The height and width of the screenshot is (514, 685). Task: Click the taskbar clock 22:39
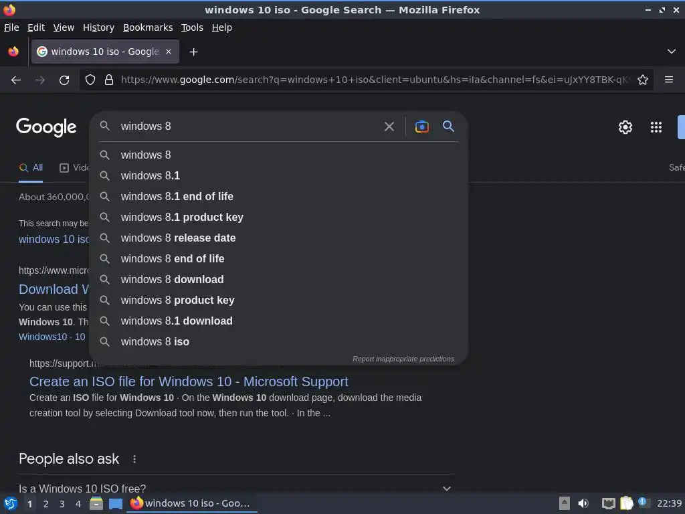(669, 503)
